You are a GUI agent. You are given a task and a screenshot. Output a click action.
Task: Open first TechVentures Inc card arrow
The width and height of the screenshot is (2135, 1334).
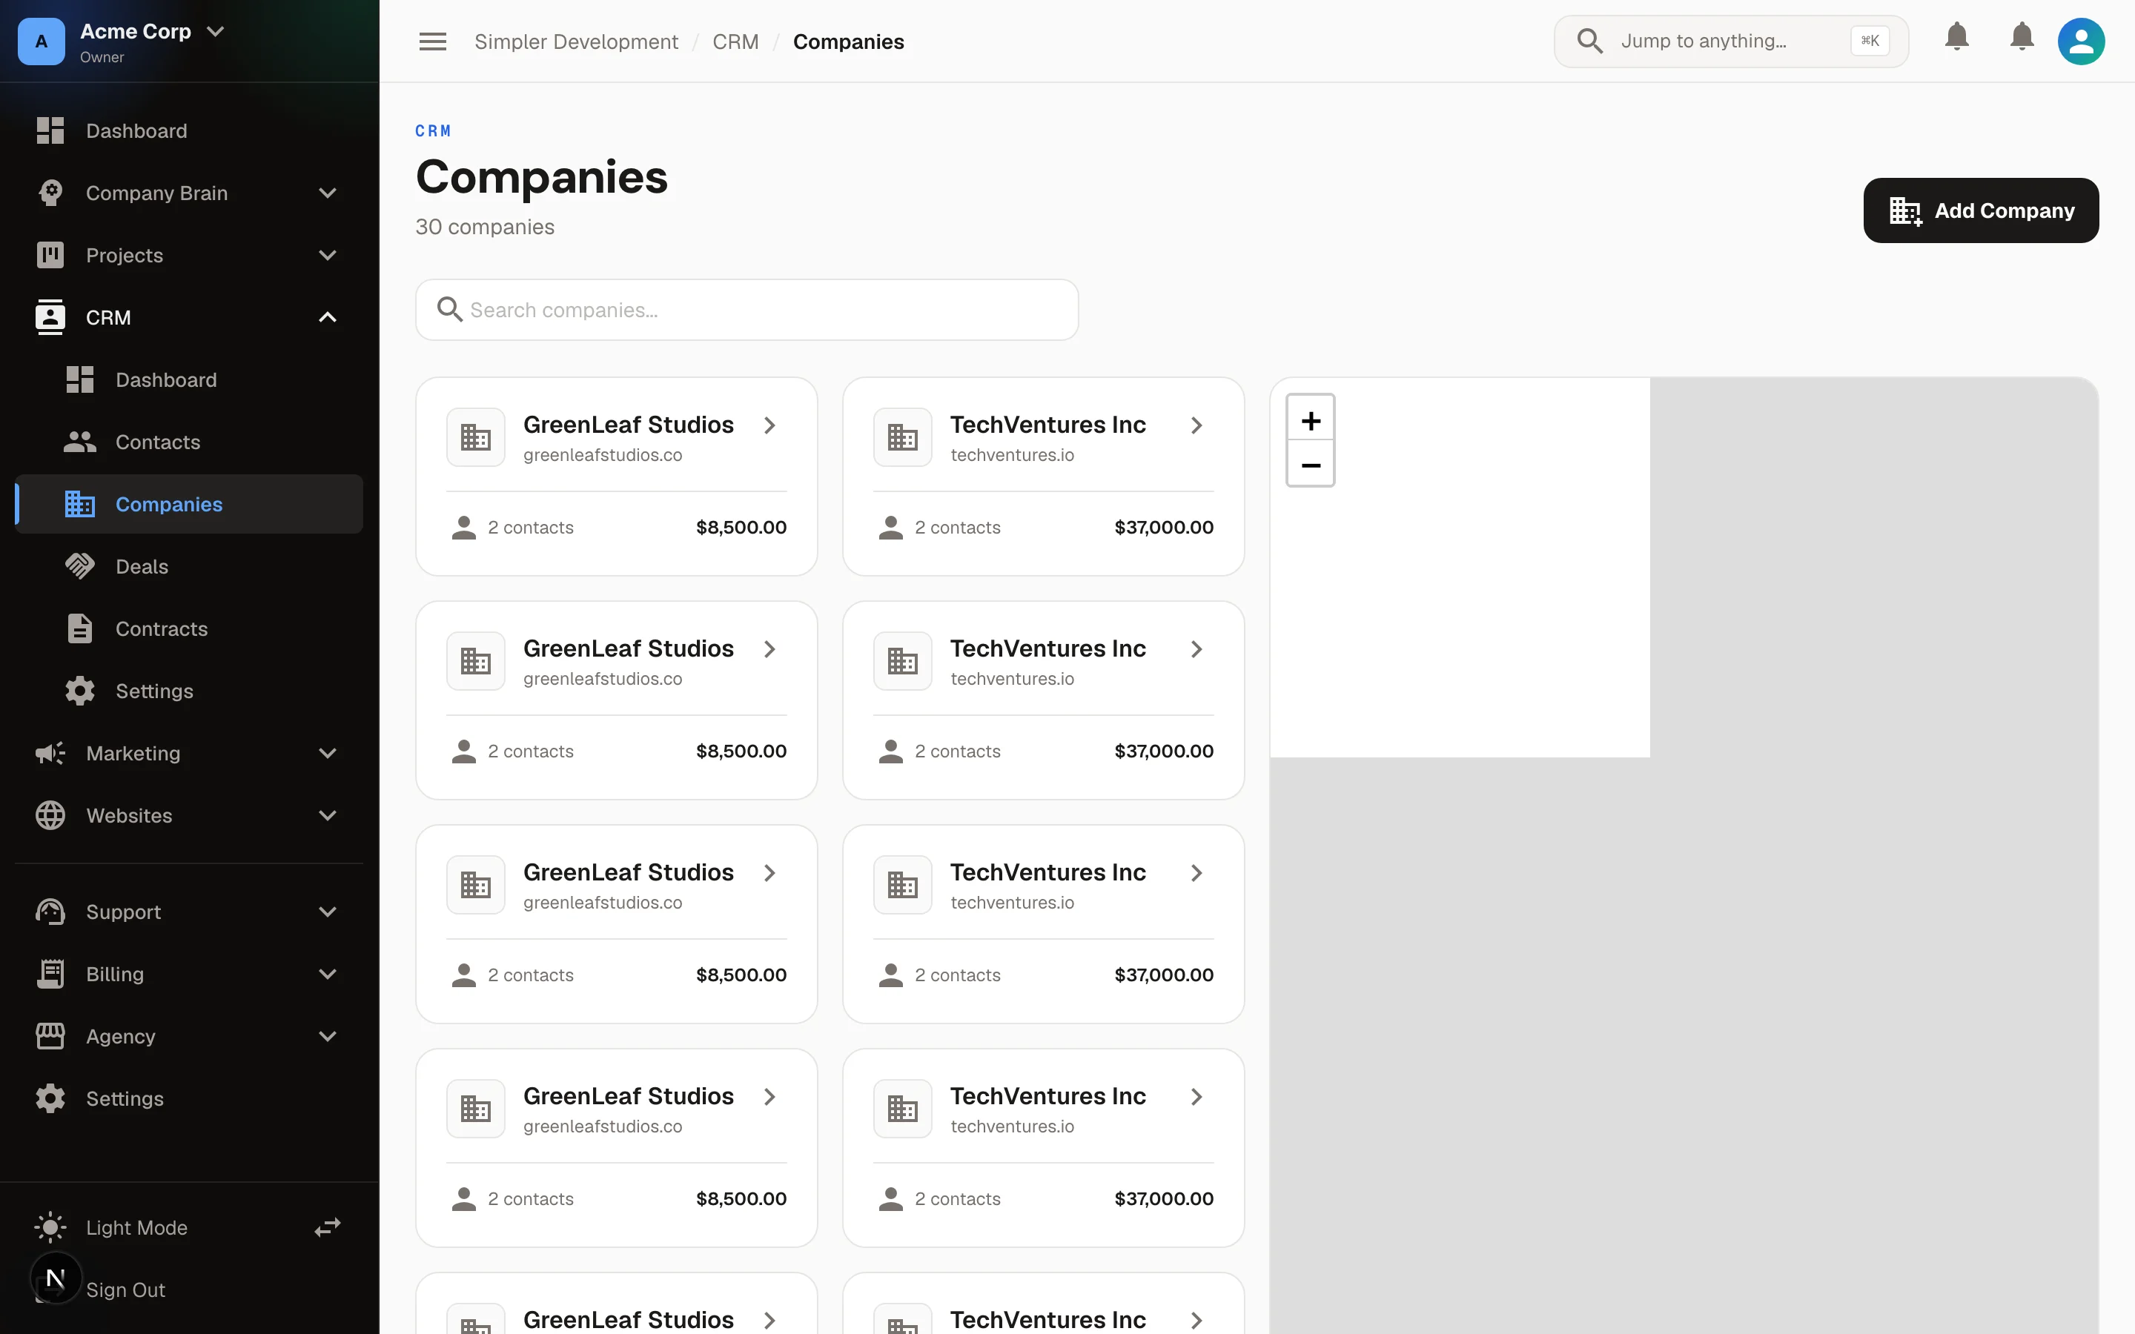point(1196,425)
